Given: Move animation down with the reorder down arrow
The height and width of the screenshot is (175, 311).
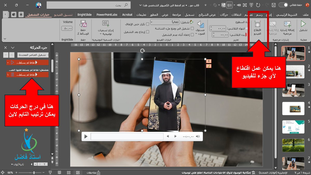Looking at the screenshot, I should tap(6, 55).
